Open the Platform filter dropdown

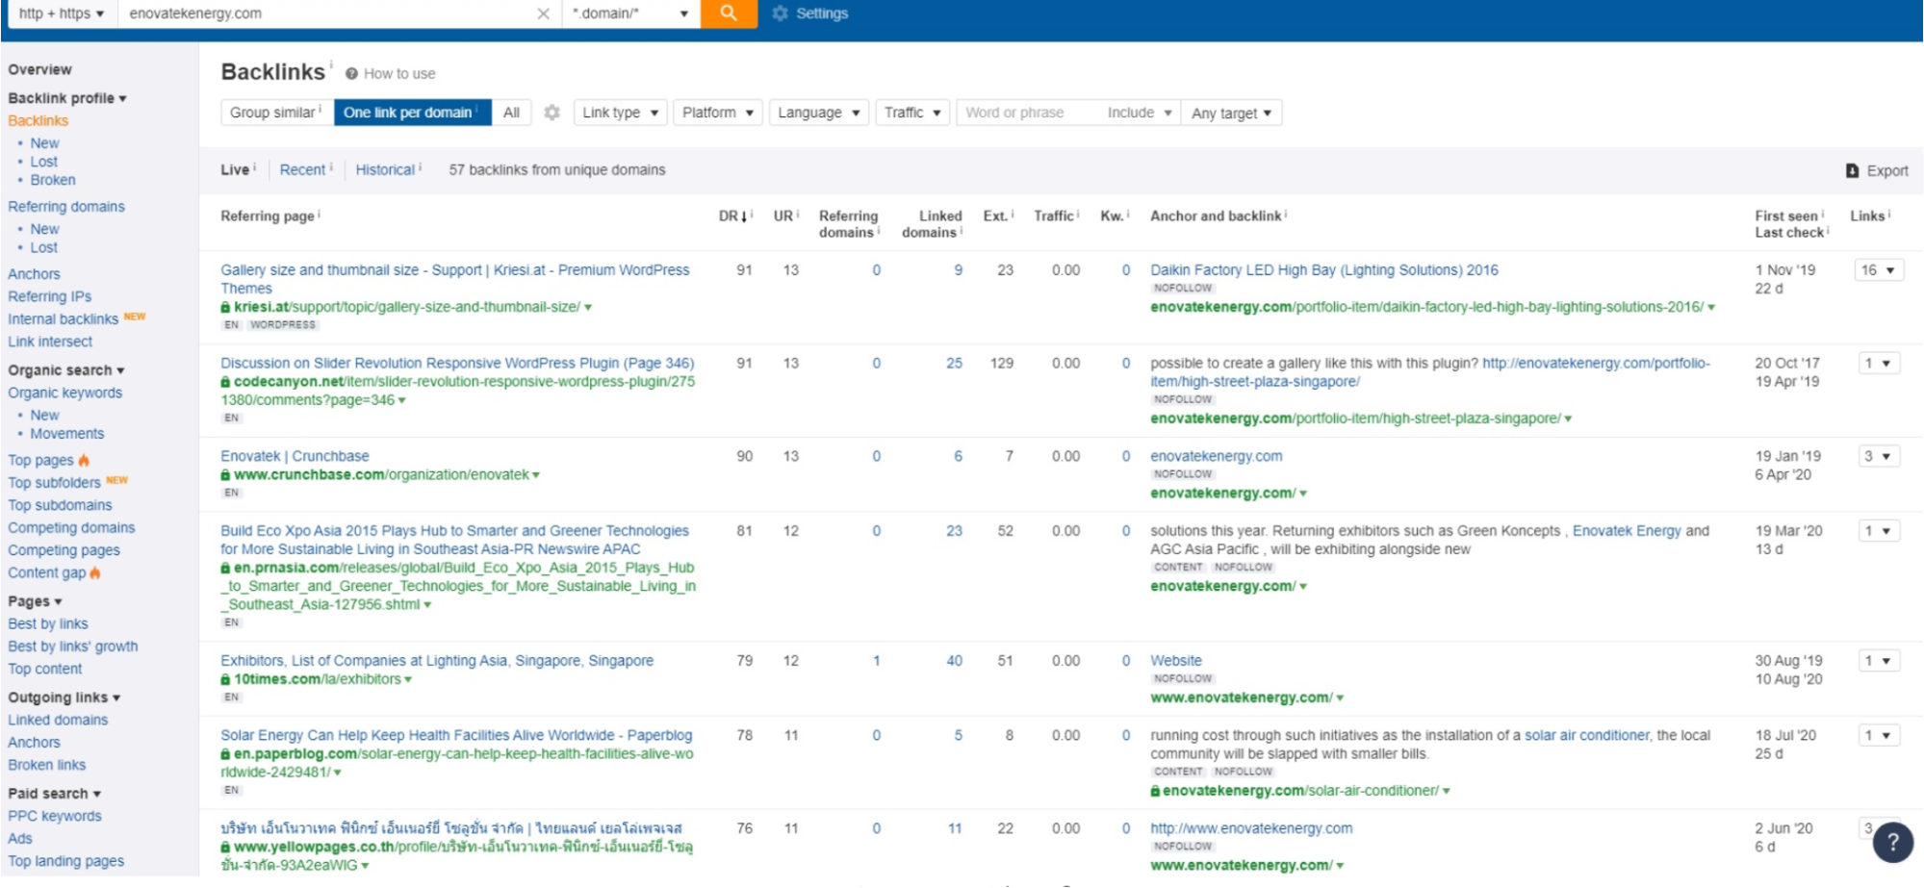717,112
